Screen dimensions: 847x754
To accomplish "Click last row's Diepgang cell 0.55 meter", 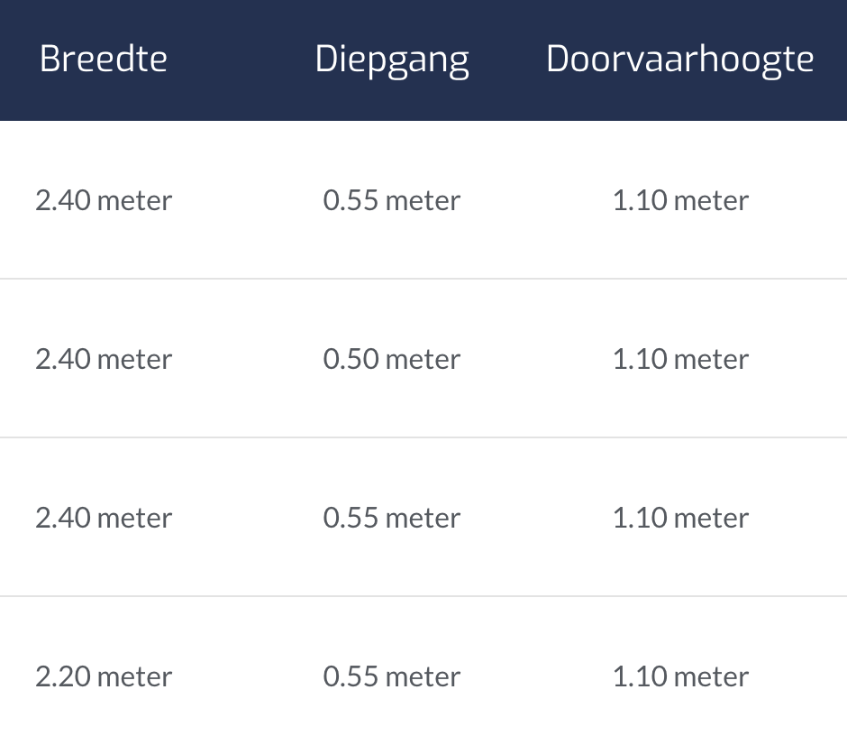I will (392, 676).
